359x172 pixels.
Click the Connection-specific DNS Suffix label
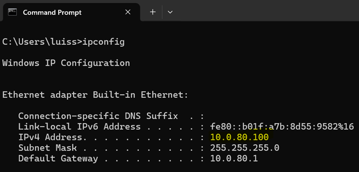pyautogui.click(x=98, y=116)
